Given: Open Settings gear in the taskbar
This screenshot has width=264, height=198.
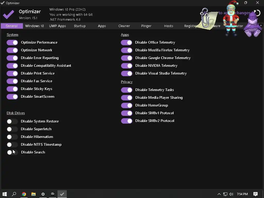Looking at the screenshot, I should click(43, 194).
